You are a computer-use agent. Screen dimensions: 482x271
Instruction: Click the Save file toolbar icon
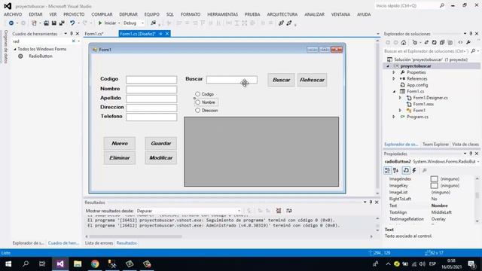coord(53,23)
